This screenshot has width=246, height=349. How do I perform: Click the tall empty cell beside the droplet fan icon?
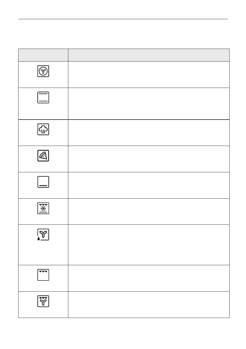(149, 245)
